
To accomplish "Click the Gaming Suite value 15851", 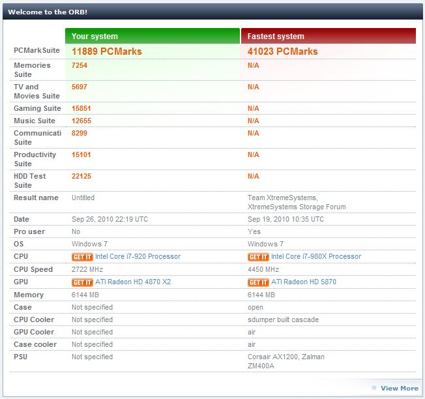I will coord(81,108).
